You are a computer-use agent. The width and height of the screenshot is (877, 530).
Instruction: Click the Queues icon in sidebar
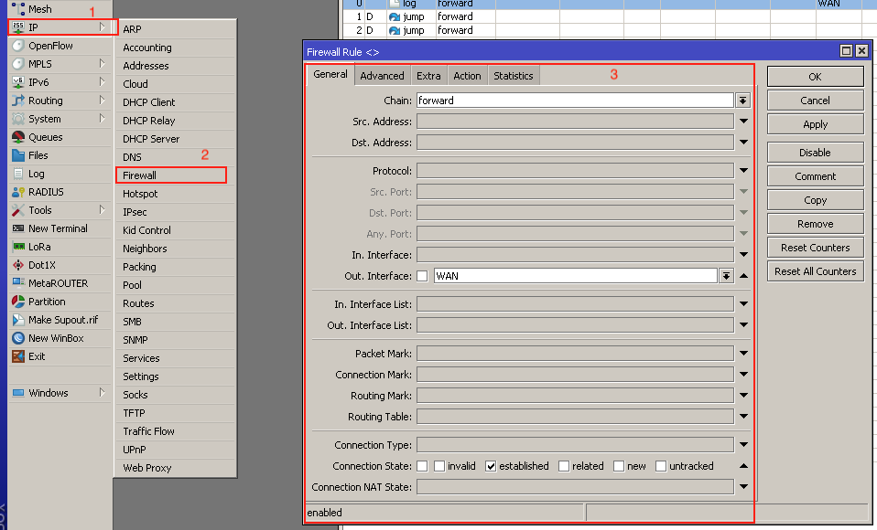(18, 137)
